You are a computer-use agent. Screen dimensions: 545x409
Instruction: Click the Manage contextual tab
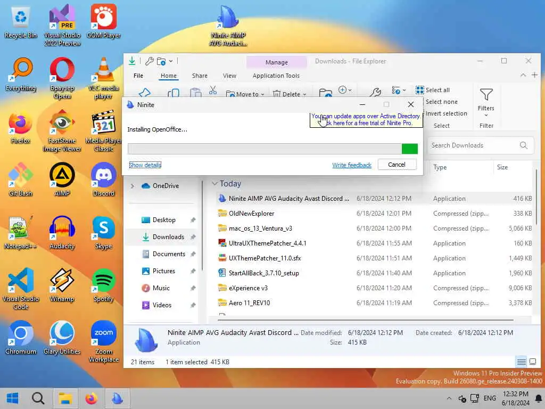coord(277,62)
